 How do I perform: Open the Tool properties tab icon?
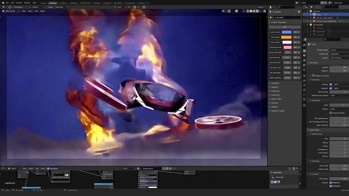(x=304, y=45)
